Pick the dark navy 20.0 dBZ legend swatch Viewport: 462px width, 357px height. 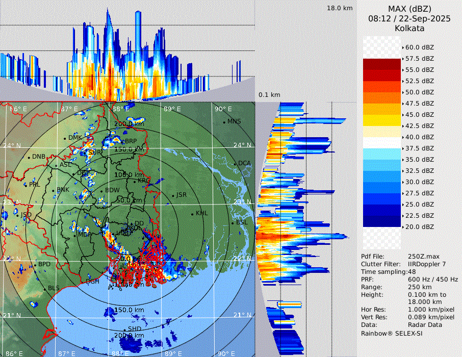pos(382,221)
